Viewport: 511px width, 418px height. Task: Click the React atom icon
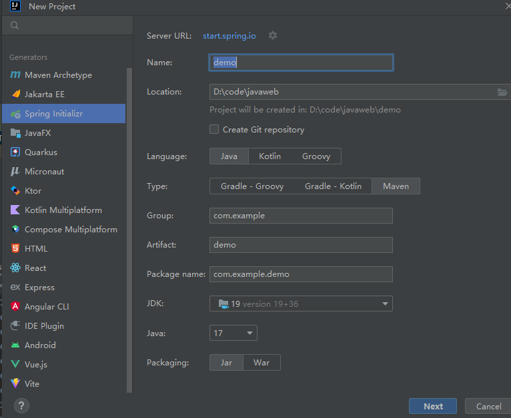point(15,268)
